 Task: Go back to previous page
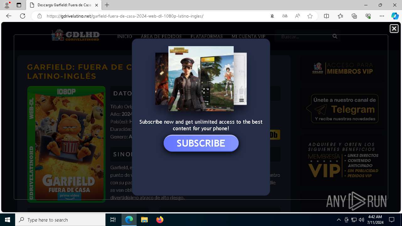click(x=9, y=16)
